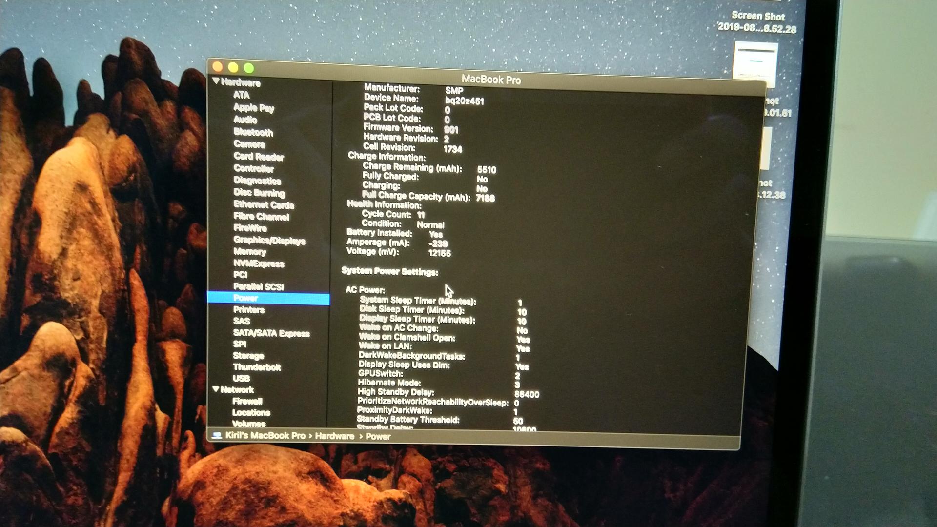The image size is (937, 527).
Task: Show FireWire information
Action: click(x=250, y=228)
